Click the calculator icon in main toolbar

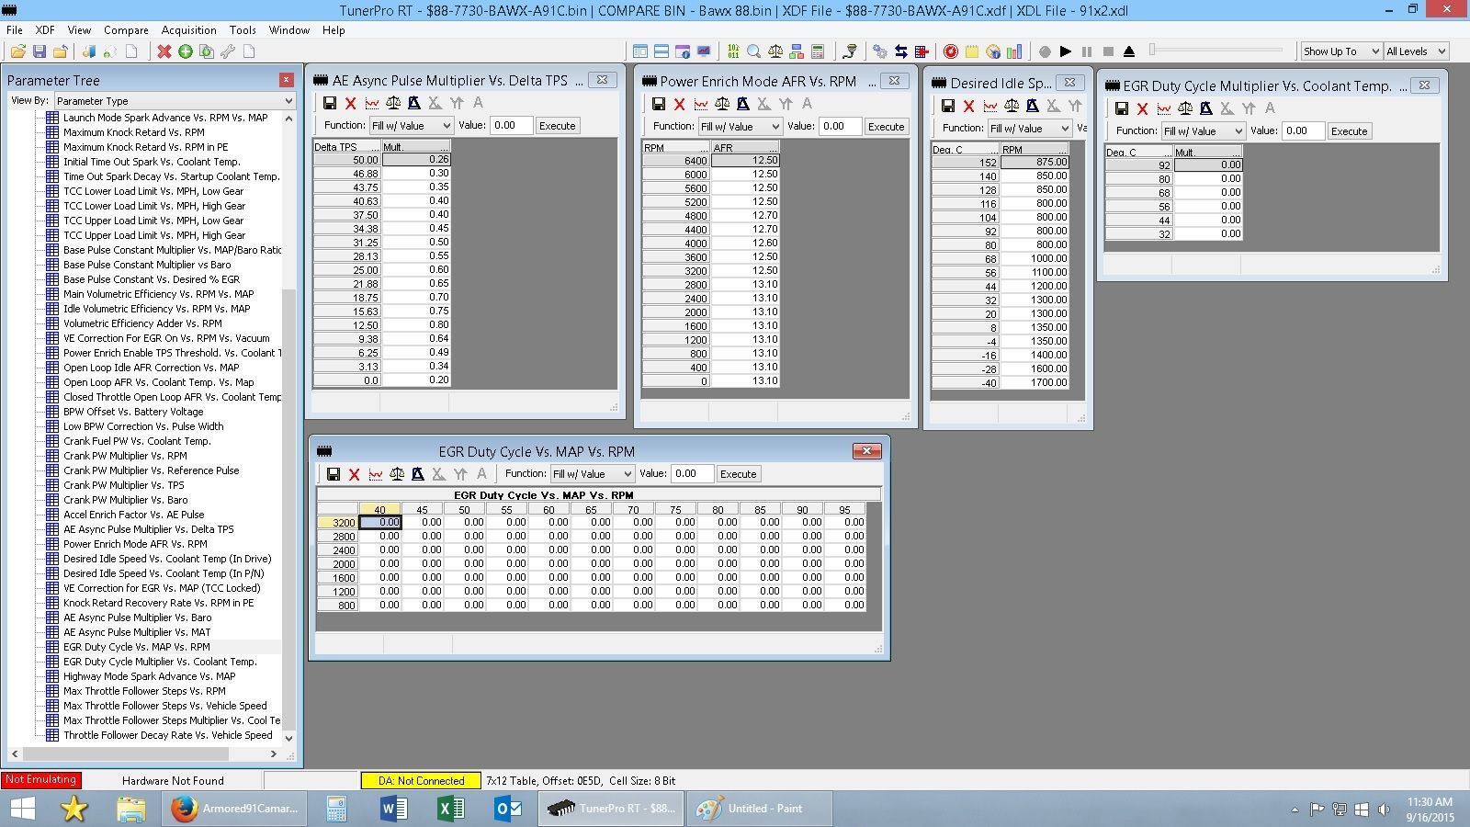(818, 51)
